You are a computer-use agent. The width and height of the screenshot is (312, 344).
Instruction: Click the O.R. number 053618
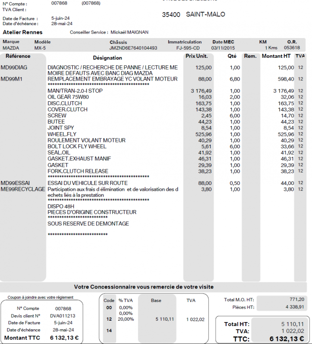(x=292, y=48)
